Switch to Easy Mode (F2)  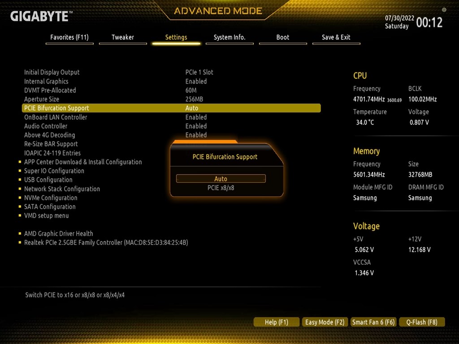[x=325, y=322]
